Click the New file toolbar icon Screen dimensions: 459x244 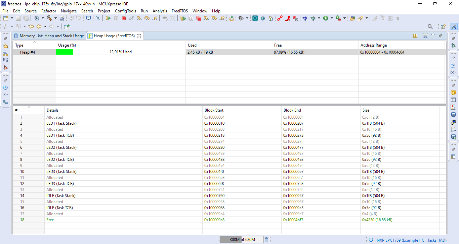pyautogui.click(x=6, y=18)
